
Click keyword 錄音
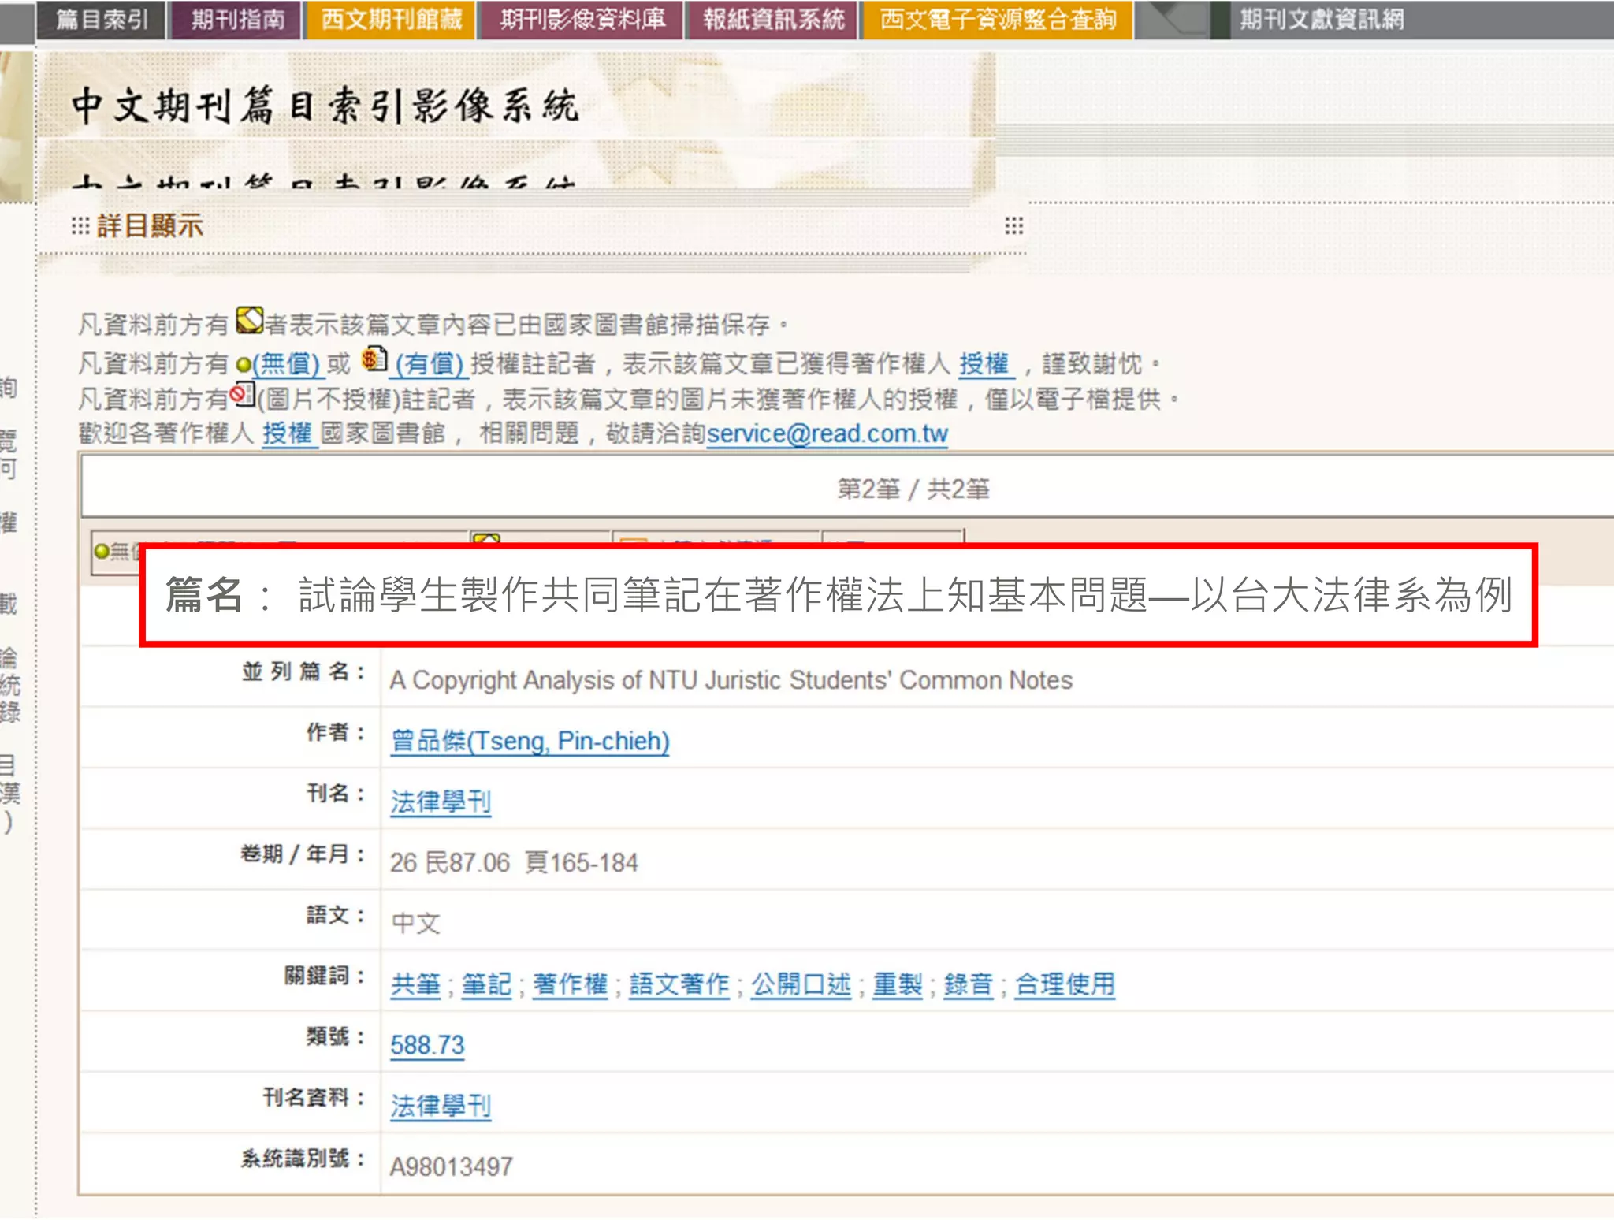pyautogui.click(x=969, y=984)
